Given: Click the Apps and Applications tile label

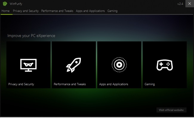Looking at the screenshot, I should tap(114, 84).
